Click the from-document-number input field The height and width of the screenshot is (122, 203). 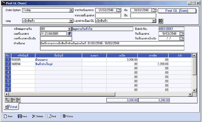click(x=108, y=16)
